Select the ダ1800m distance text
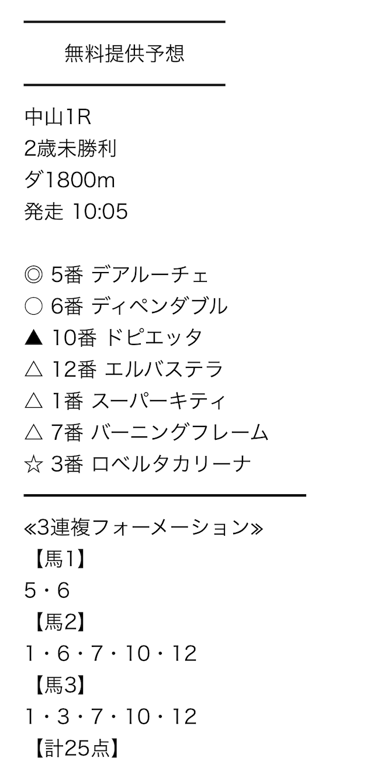 [70, 181]
